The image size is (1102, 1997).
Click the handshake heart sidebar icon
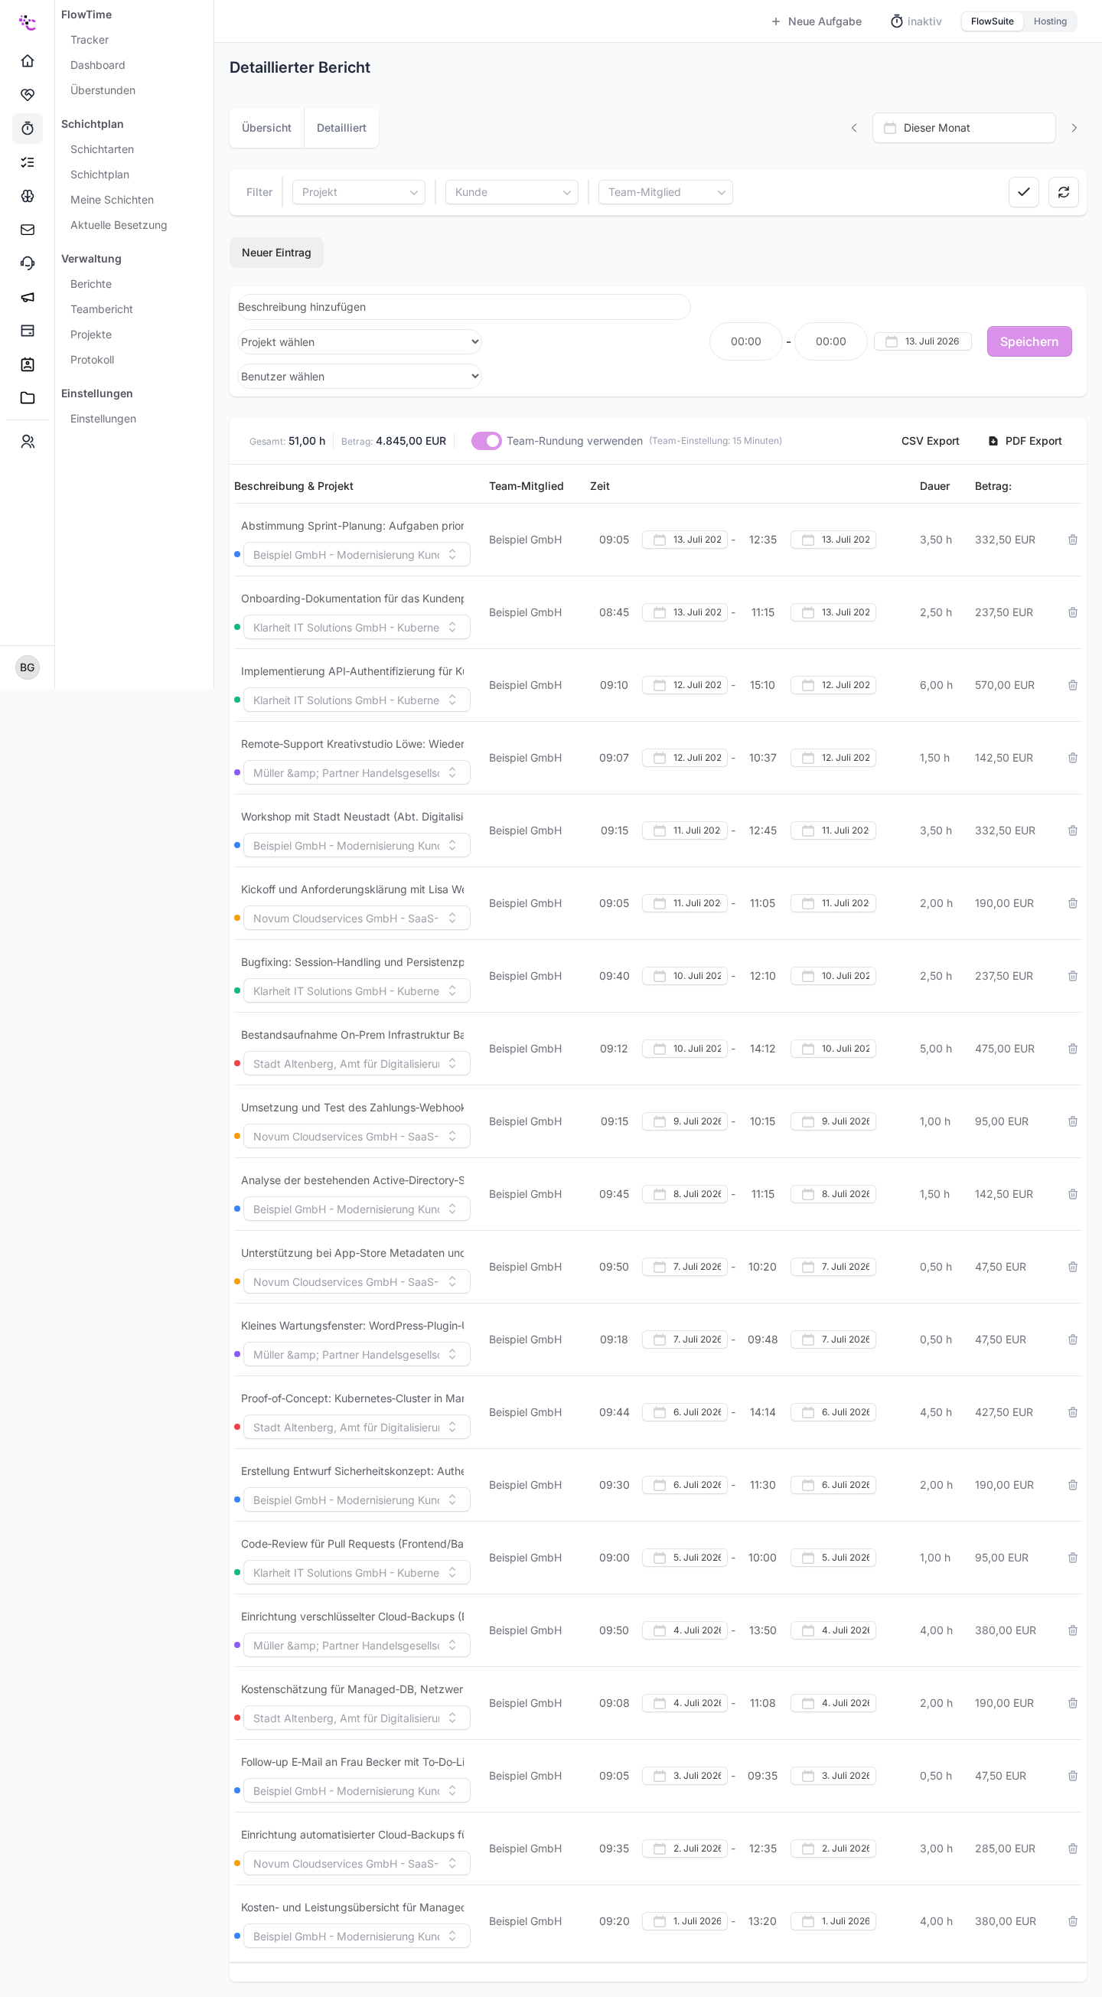point(27,95)
